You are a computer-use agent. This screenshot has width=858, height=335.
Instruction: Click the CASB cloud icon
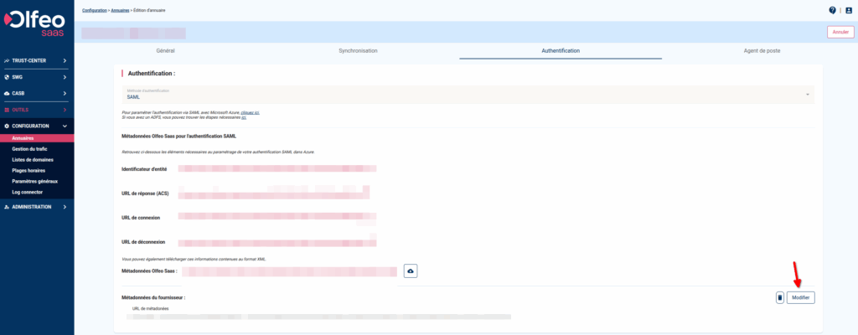(x=7, y=93)
